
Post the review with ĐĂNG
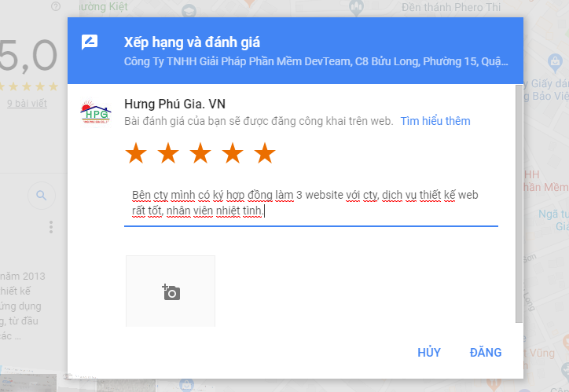pyautogui.click(x=486, y=352)
